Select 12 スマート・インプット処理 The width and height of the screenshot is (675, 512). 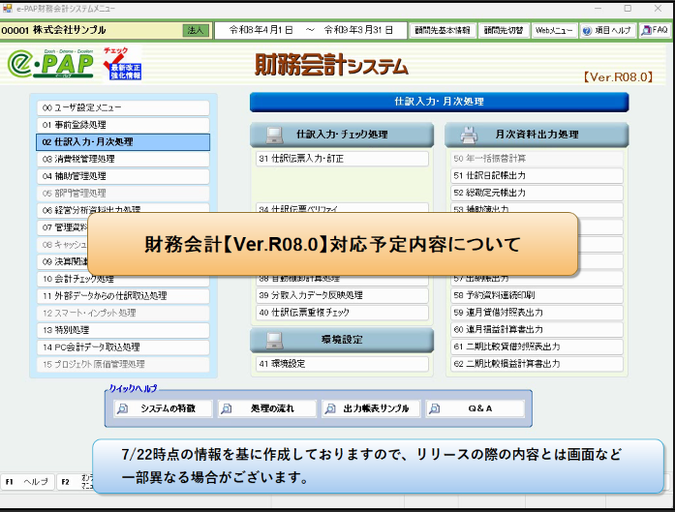[x=123, y=313]
